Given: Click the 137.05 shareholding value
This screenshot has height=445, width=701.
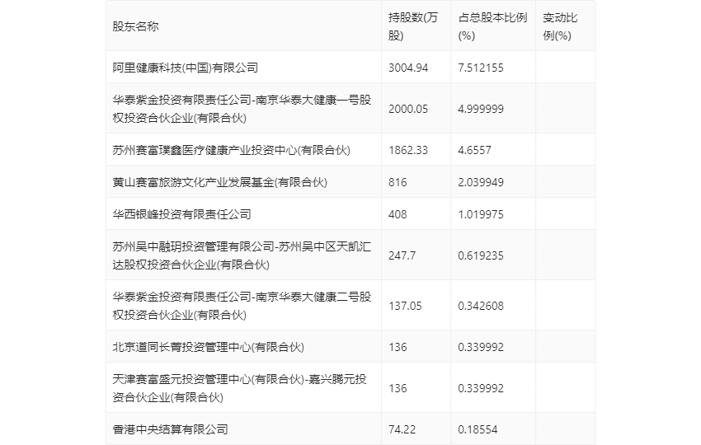Looking at the screenshot, I should coord(405,306).
